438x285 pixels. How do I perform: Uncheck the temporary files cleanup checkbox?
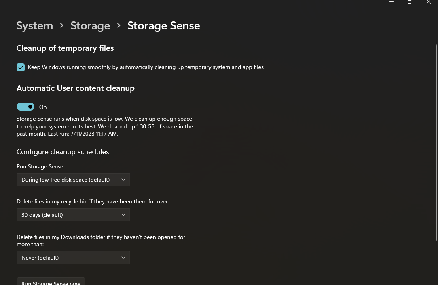pos(21,67)
